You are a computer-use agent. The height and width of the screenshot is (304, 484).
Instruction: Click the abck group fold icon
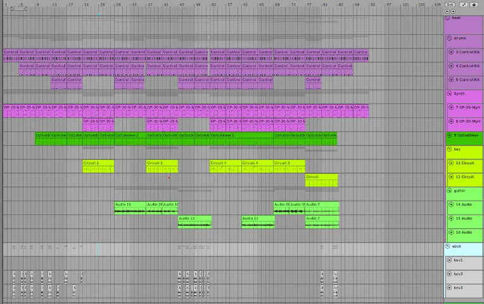(449, 246)
